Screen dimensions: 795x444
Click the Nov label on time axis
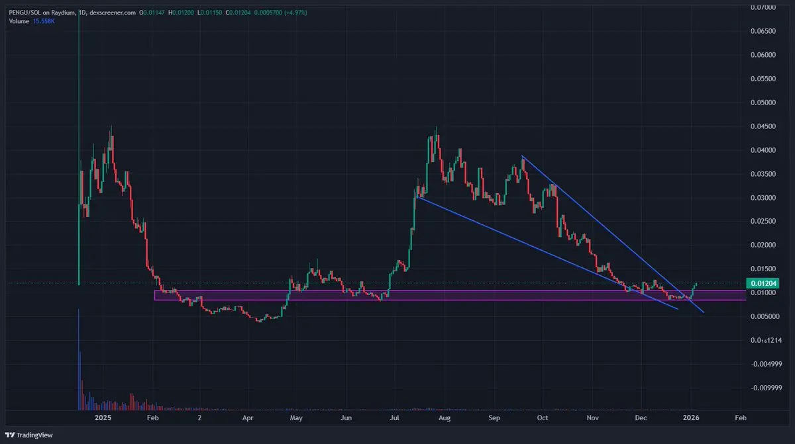pyautogui.click(x=592, y=418)
